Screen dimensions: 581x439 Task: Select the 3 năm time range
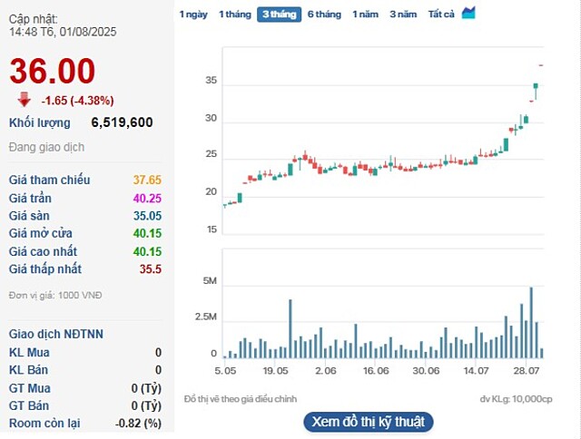(x=404, y=15)
